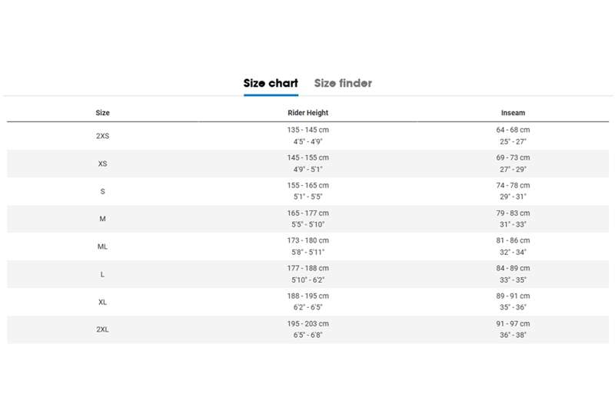615x417 pixels.
Task: Click the 91 - 97 cm inseam value
Action: pos(513,323)
